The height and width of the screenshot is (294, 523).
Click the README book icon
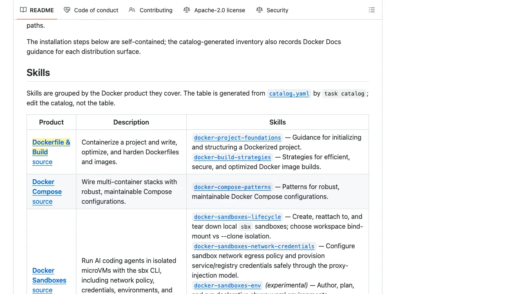pyautogui.click(x=23, y=10)
